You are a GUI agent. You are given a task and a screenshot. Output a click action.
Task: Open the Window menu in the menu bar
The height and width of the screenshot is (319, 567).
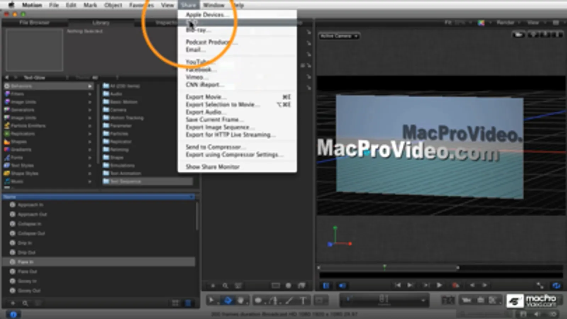(x=213, y=5)
